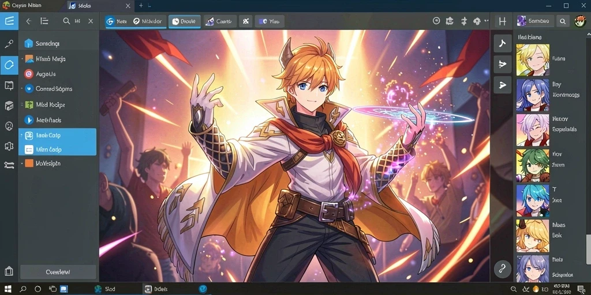Select the cyan-haired character thumbnail
This screenshot has height=295, width=591.
click(x=533, y=201)
